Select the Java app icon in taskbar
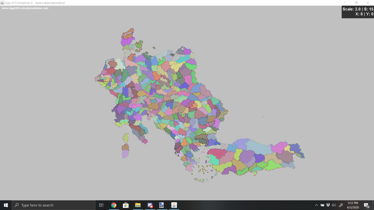 point(174,205)
